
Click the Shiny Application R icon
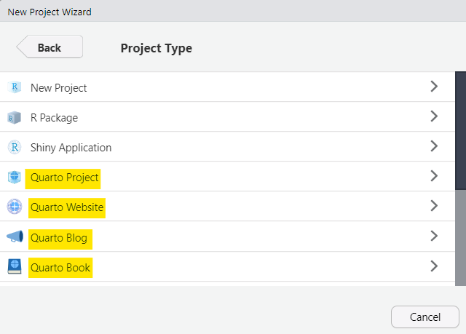(15, 147)
